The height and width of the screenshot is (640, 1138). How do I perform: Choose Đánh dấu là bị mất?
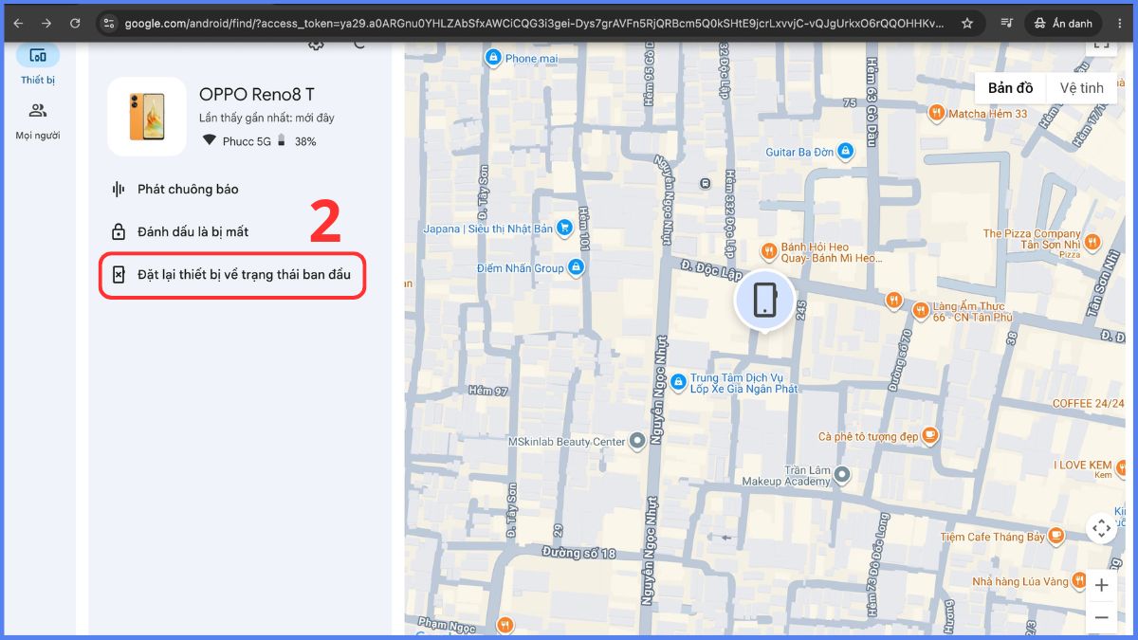[181, 231]
